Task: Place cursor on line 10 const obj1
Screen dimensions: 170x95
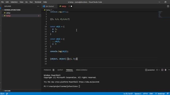Action: (x=57, y=27)
